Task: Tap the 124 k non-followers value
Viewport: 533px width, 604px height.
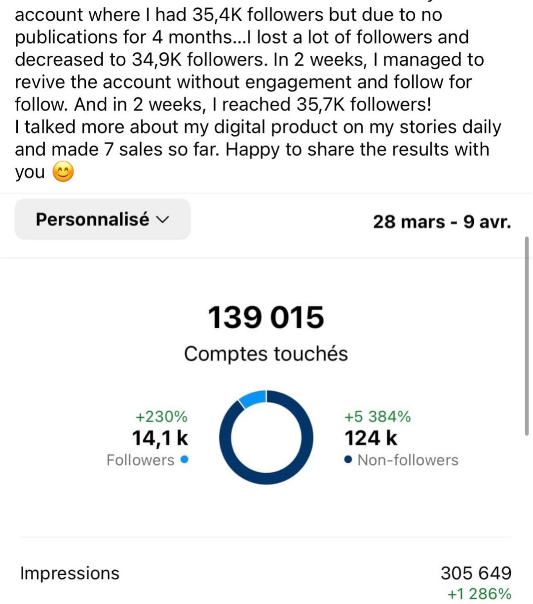Action: (x=371, y=438)
